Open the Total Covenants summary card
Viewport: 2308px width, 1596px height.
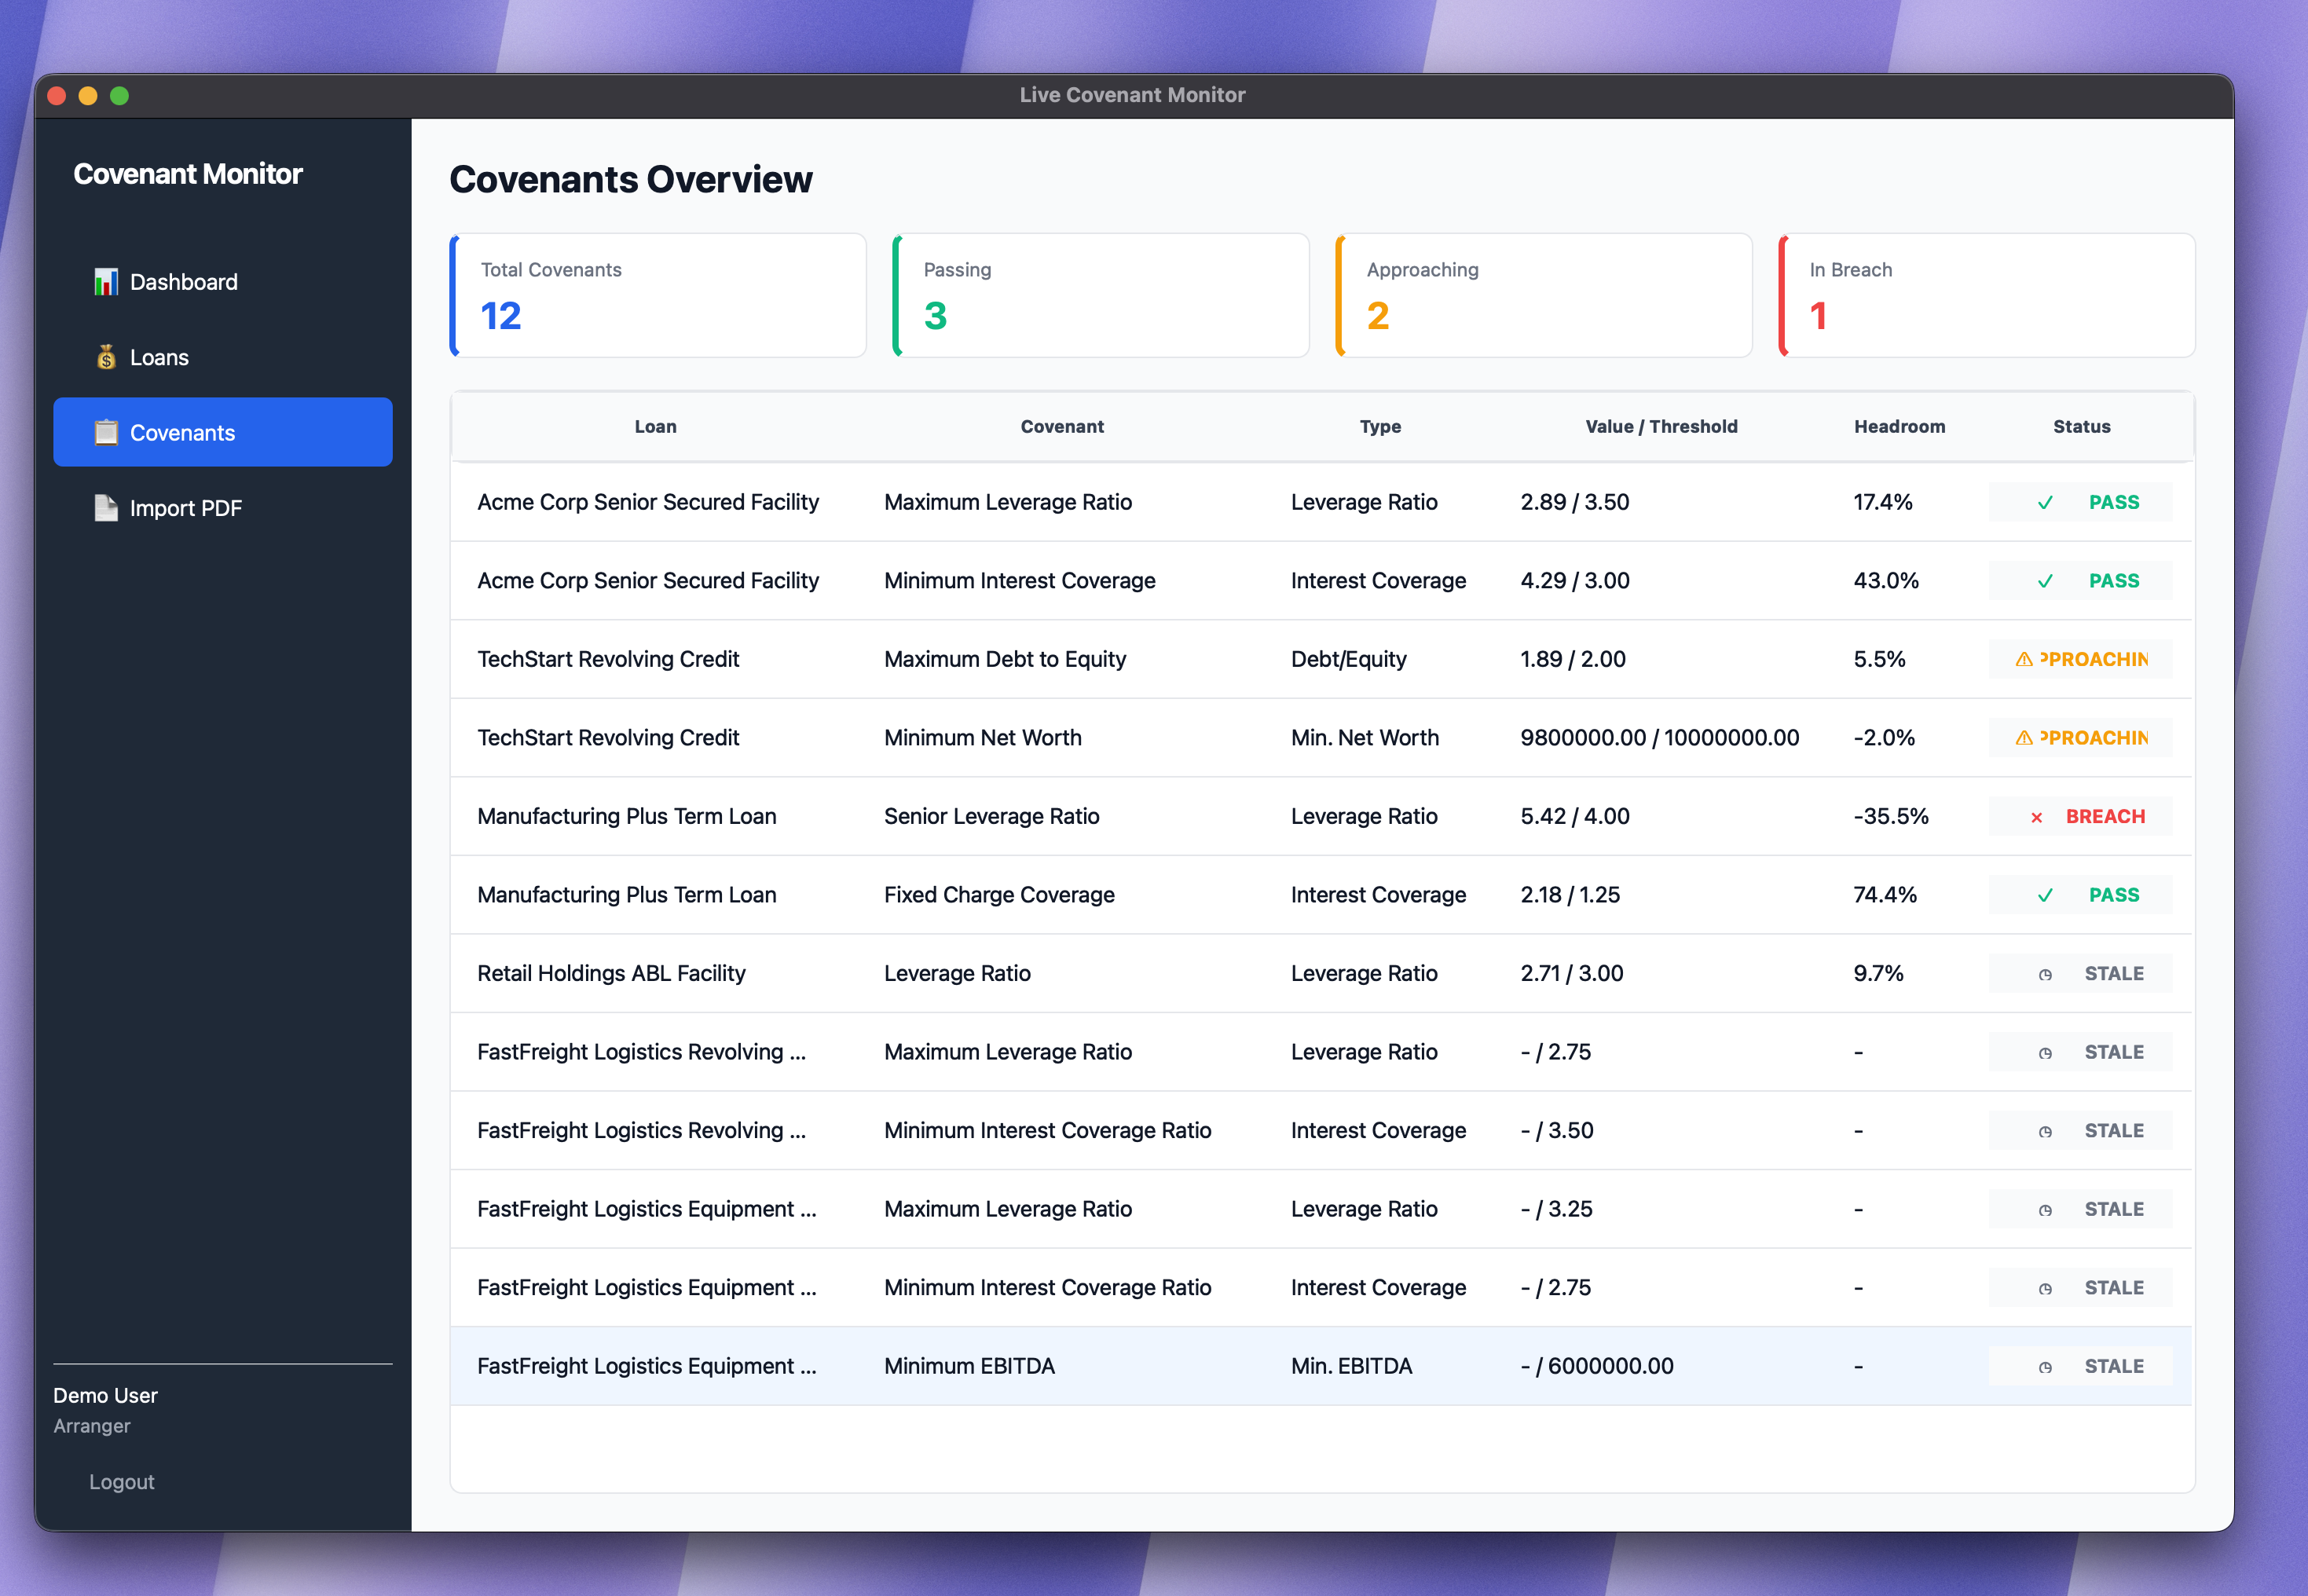pyautogui.click(x=658, y=295)
